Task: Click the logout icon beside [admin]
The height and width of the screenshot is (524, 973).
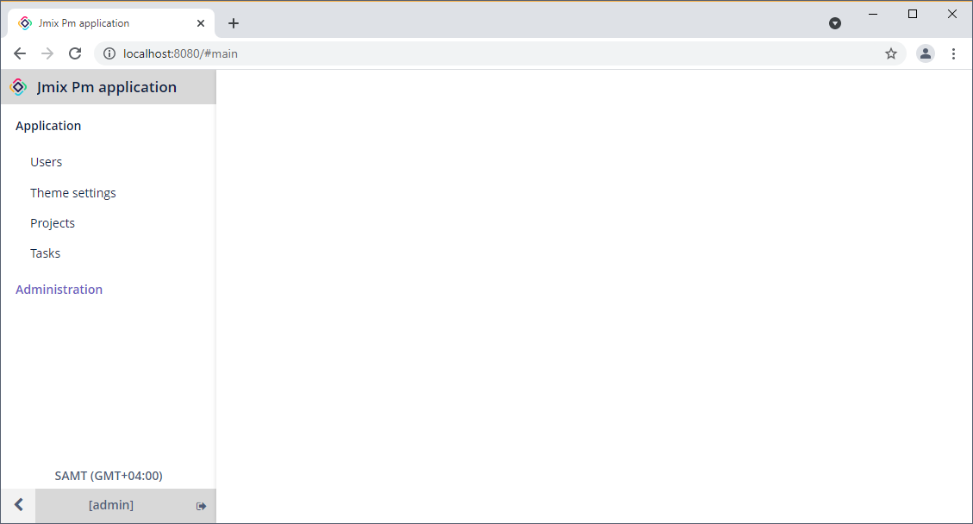Action: (201, 506)
